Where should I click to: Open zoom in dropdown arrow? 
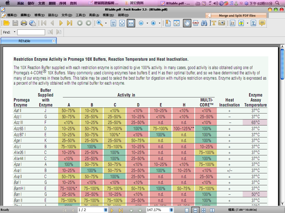pyautogui.click(x=159, y=23)
